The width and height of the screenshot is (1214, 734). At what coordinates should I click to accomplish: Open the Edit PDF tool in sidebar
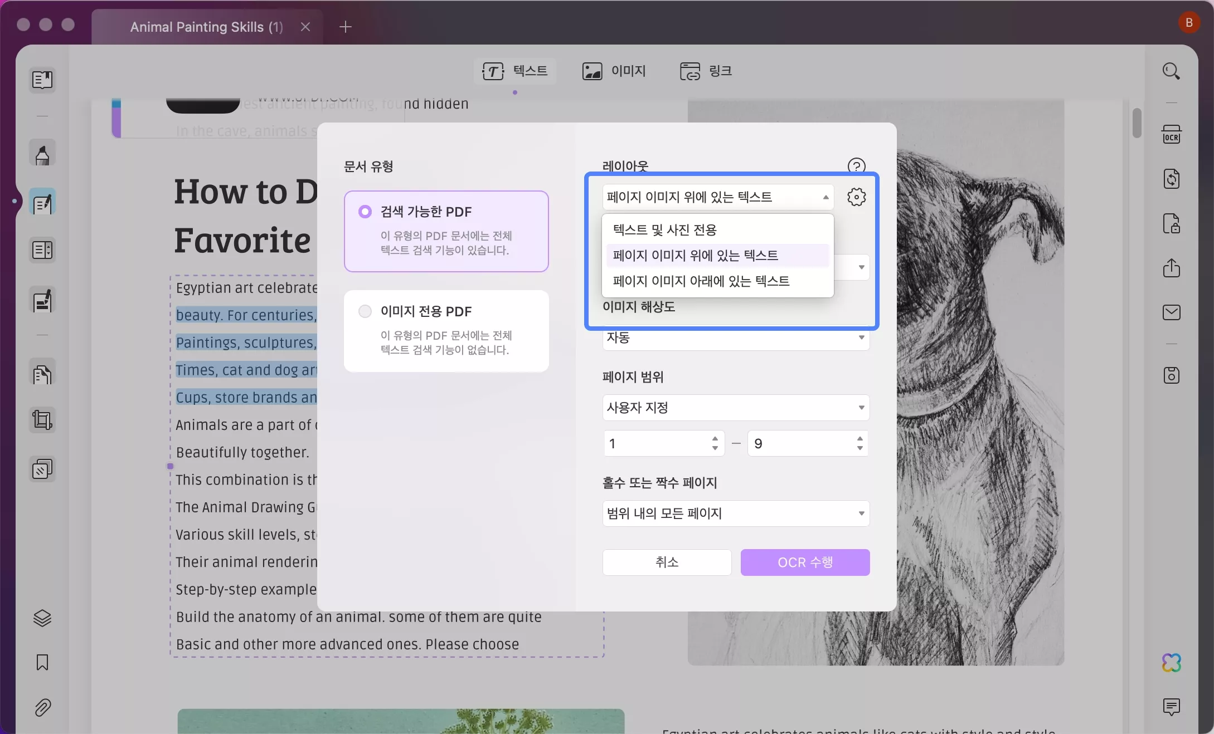[x=42, y=203]
